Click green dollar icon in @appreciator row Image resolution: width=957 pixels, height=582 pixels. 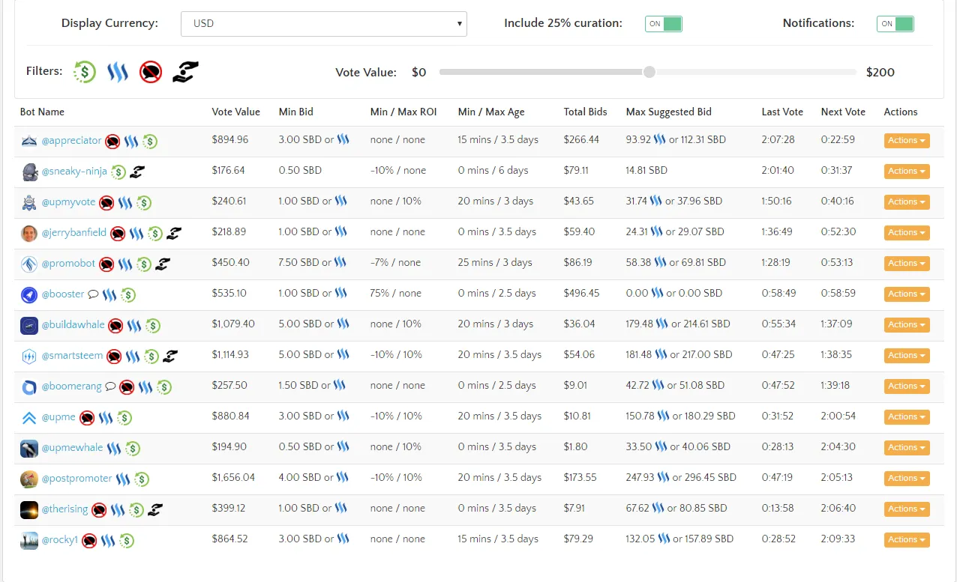coord(150,141)
